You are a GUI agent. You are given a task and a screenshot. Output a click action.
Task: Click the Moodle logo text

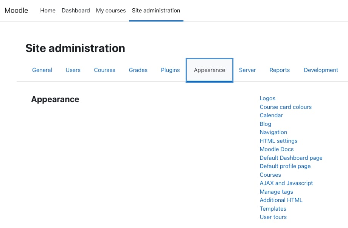tap(16, 11)
